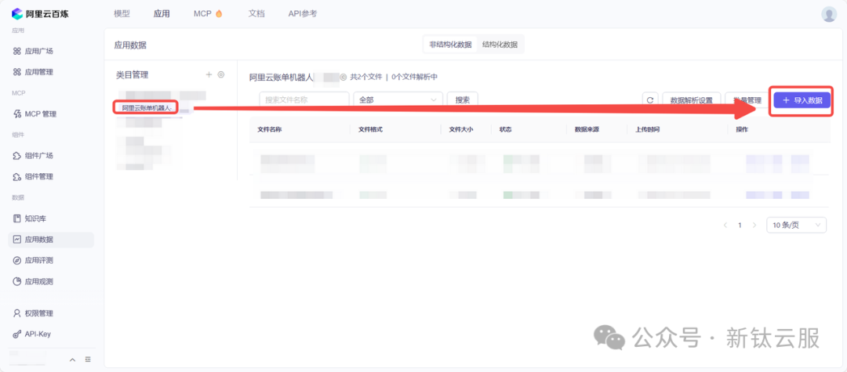Open category settings icon beside 类目管理
Screen dimensions: 847x372
click(x=221, y=74)
